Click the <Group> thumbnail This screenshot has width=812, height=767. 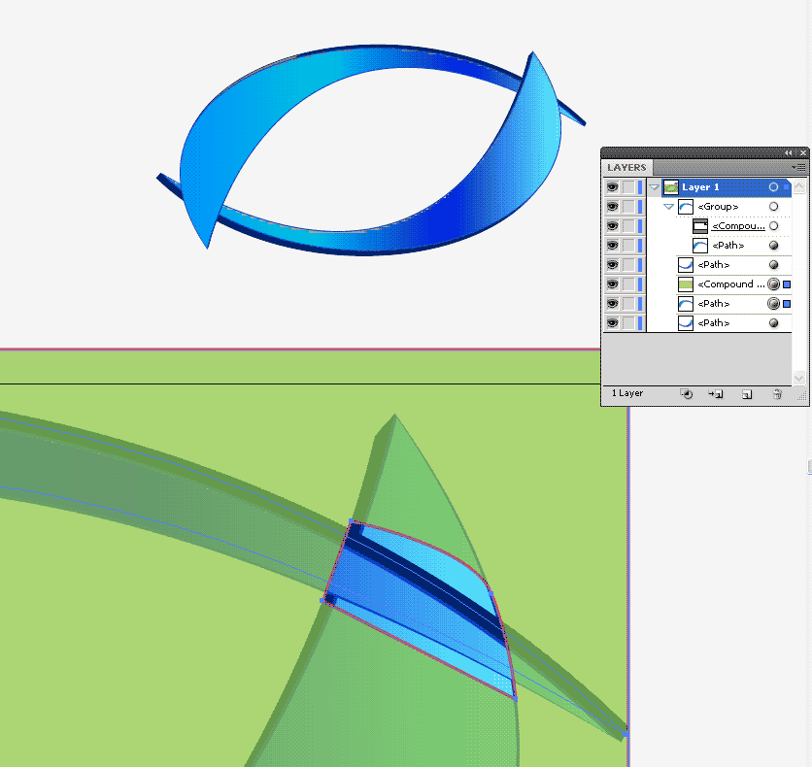(686, 207)
